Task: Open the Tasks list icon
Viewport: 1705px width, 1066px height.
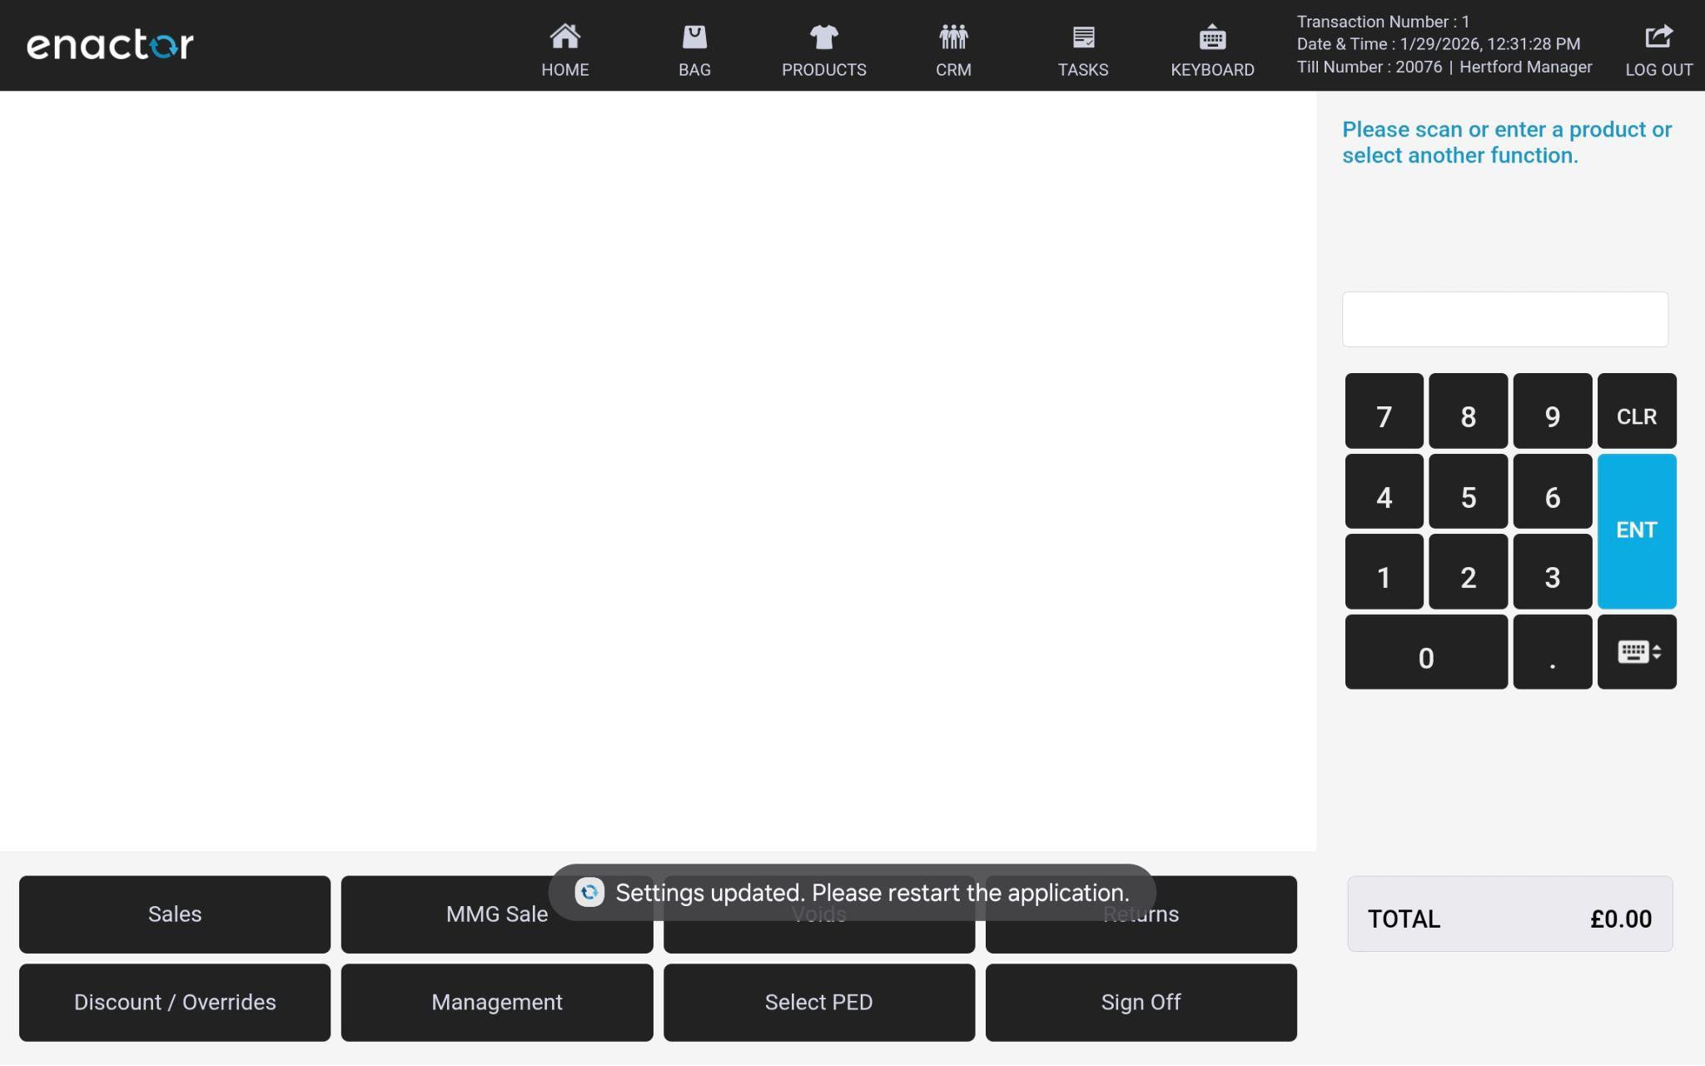Action: pos(1083,37)
